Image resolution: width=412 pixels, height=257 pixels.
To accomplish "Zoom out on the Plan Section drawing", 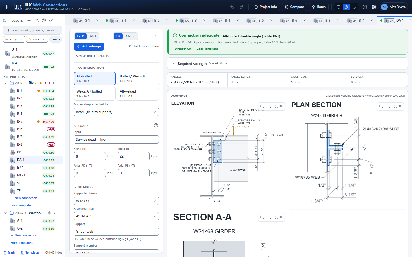I will pos(388,106).
